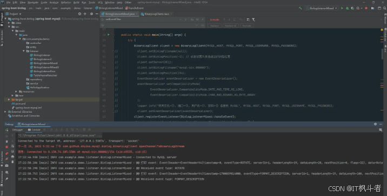Click the camera thread dump icon
The height and width of the screenshot is (196, 387).
[6, 166]
